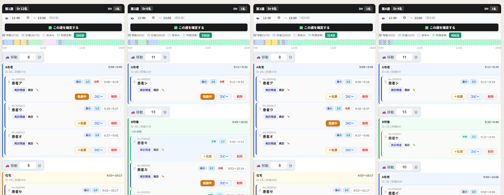Click the pencil edit icon for 患者カ in 第2週
The height and width of the screenshot is (195, 504).
pyautogui.click(x=163, y=177)
